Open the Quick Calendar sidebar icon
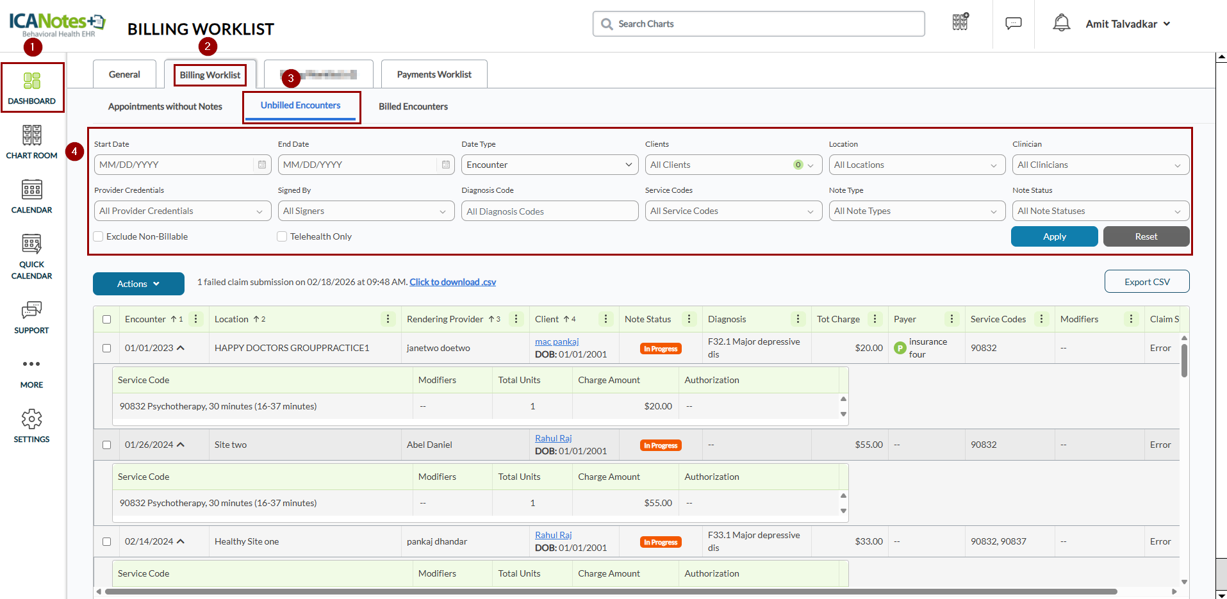Image resolution: width=1227 pixels, height=599 pixels. pyautogui.click(x=31, y=256)
